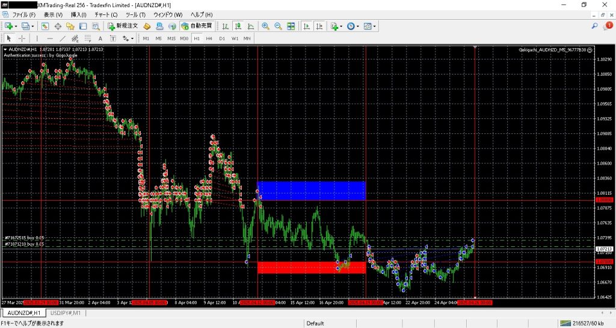Screen dimensions: 616x328
Task: Toggle the 自動売買 auto trading button
Action: pos(196,26)
